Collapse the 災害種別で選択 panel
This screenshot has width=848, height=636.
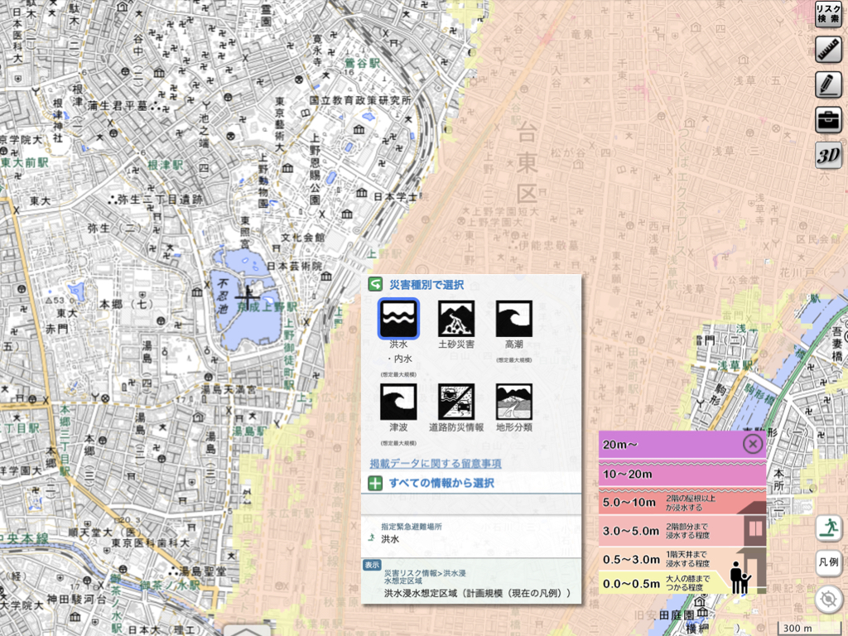[x=376, y=284]
